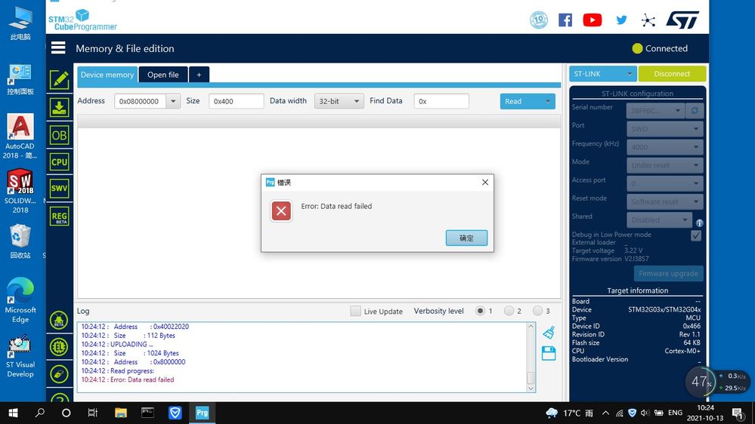The height and width of the screenshot is (424, 755).
Task: Clear the log with broom icon
Action: [x=549, y=332]
